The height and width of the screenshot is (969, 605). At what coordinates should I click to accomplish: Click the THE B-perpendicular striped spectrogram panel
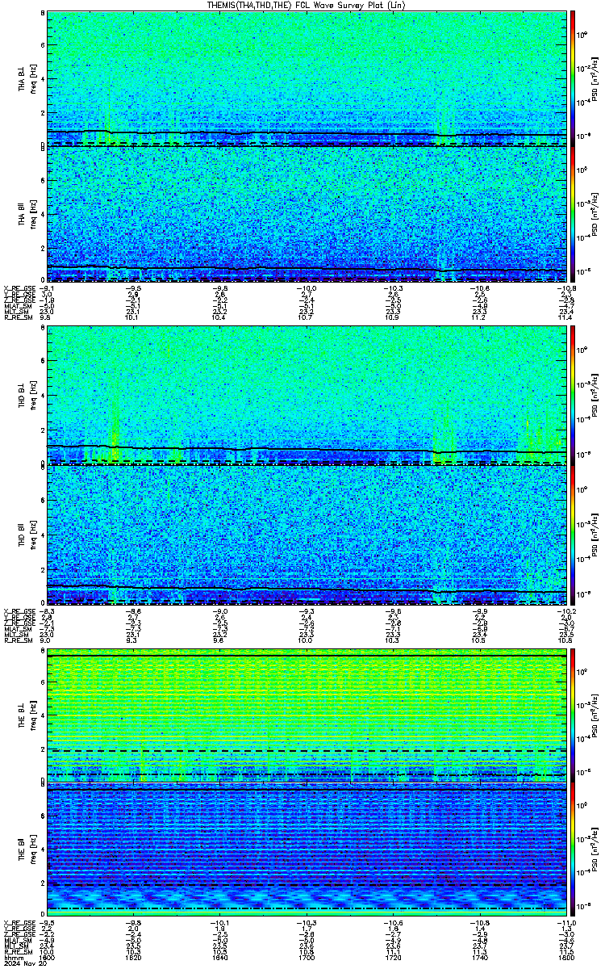307,714
